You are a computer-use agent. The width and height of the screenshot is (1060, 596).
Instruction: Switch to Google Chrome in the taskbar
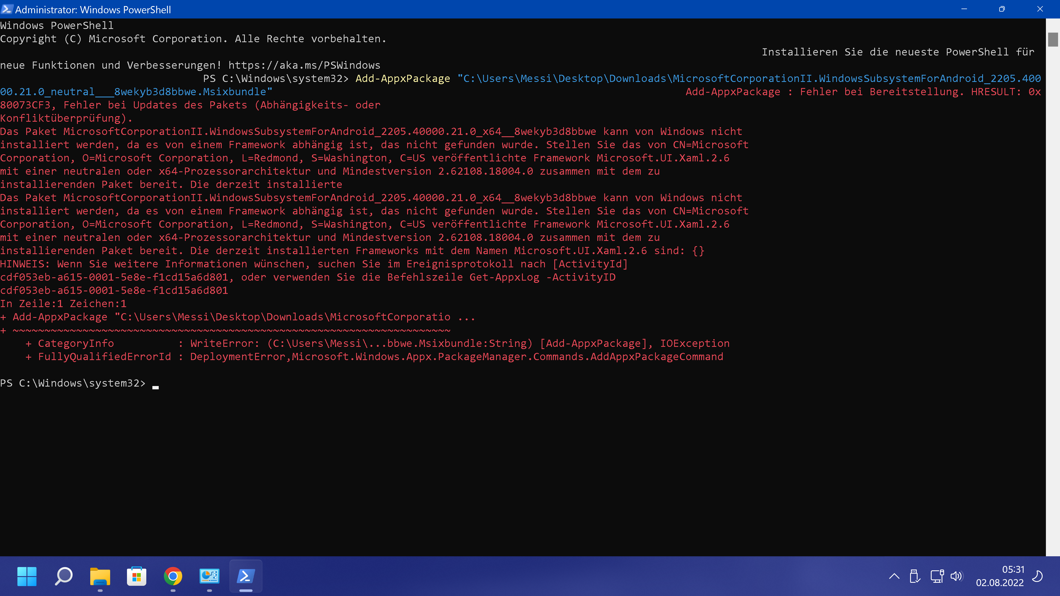173,576
